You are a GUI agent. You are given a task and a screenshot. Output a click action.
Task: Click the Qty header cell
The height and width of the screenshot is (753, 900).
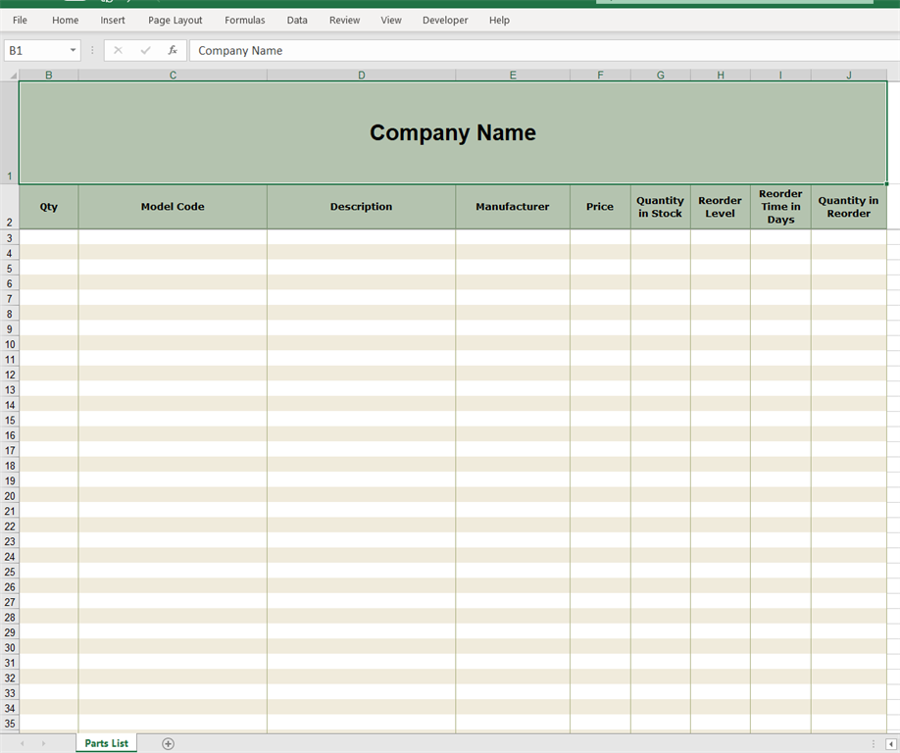click(x=49, y=207)
